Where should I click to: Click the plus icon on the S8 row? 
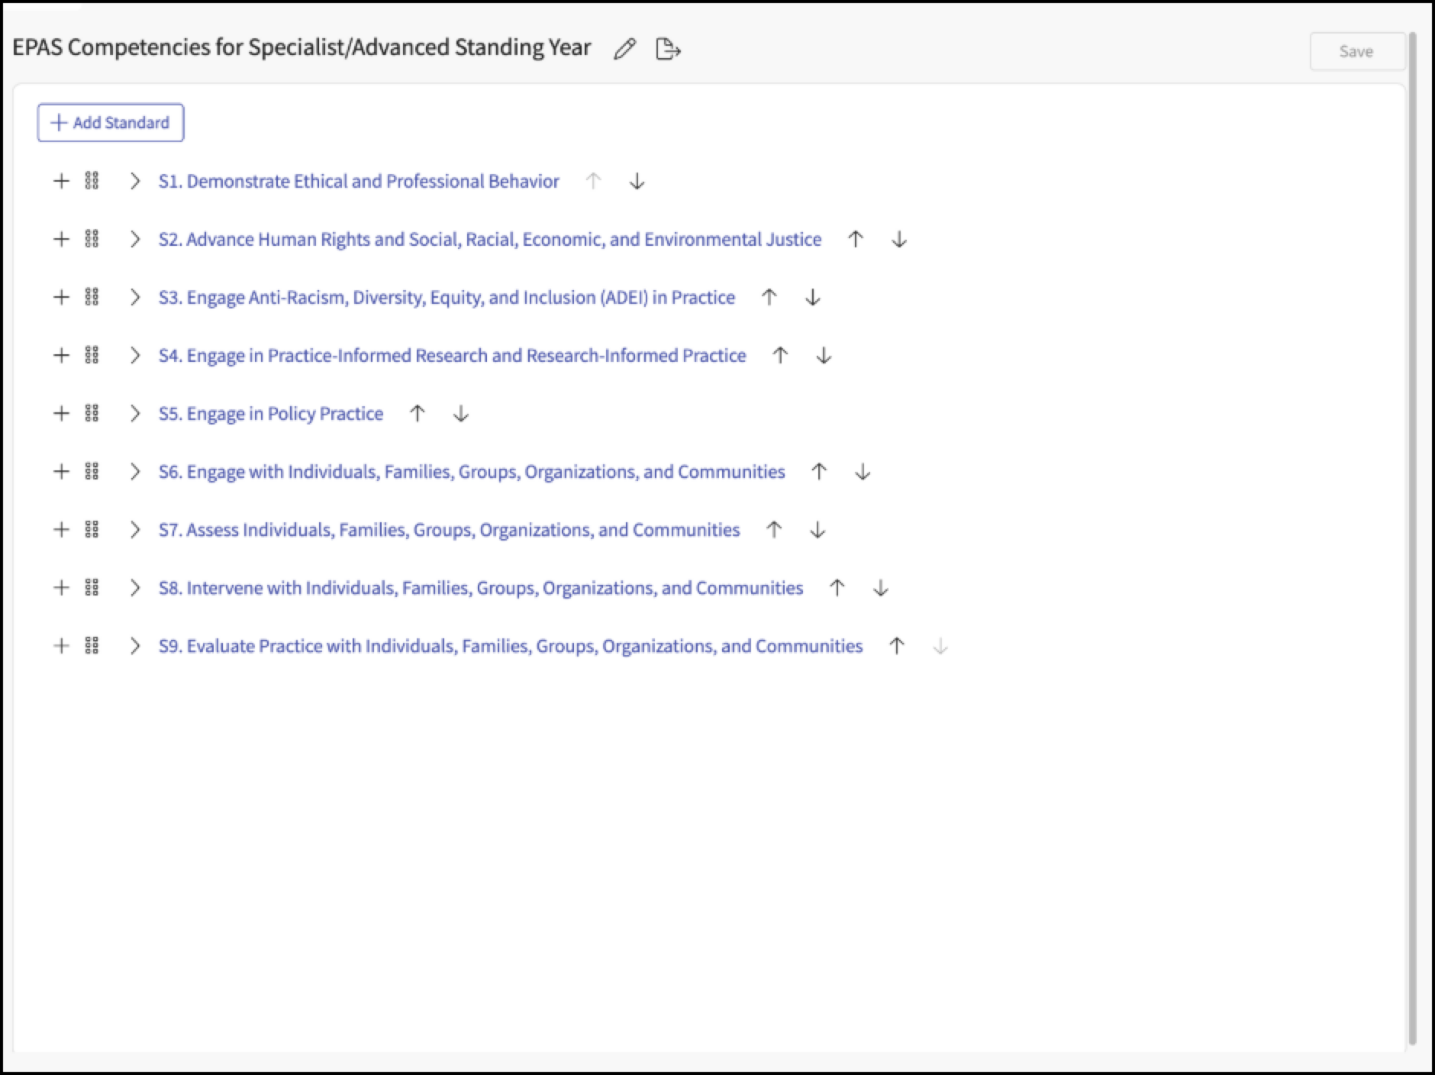click(x=61, y=587)
